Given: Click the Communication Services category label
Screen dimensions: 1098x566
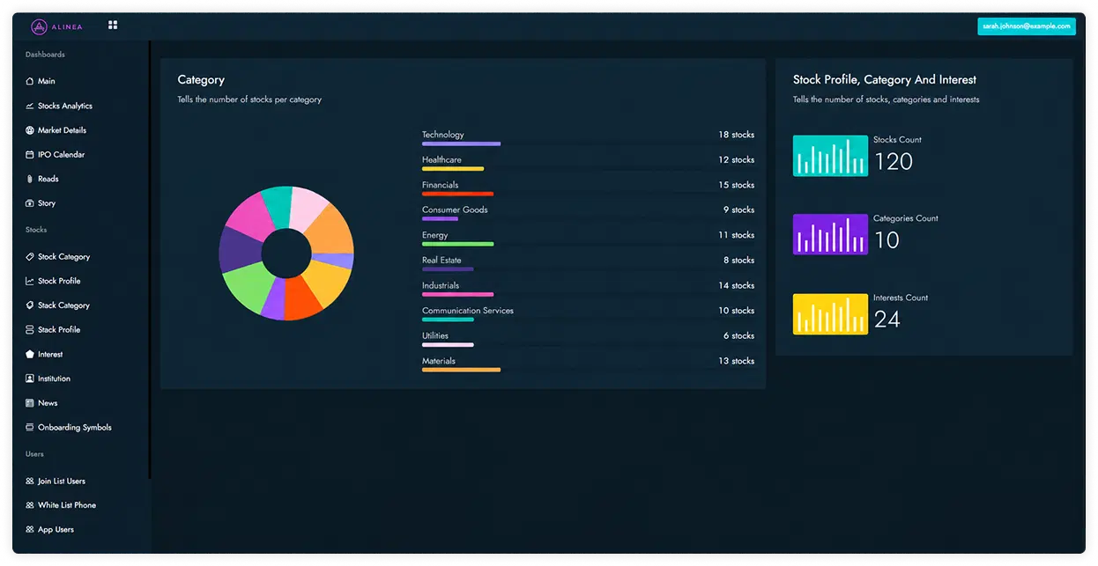Looking at the screenshot, I should 468,311.
